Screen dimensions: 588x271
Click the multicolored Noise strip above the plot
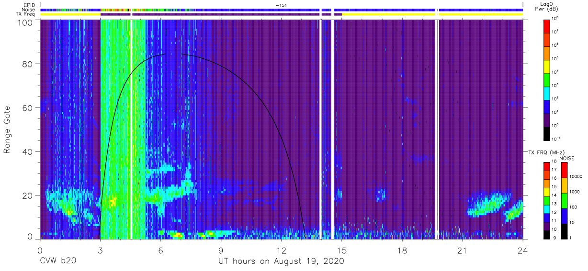282,10
